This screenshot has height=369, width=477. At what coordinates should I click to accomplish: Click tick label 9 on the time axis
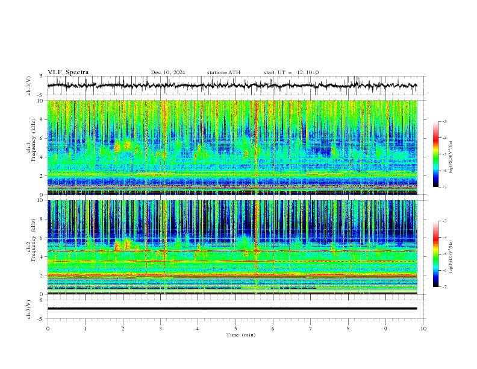[x=385, y=329]
